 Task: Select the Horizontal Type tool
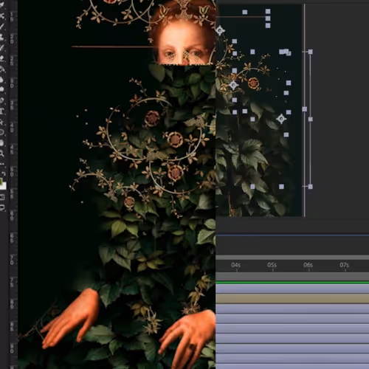pyautogui.click(x=2, y=111)
